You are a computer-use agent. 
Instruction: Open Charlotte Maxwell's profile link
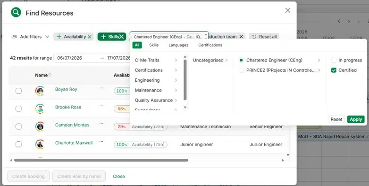(x=74, y=143)
